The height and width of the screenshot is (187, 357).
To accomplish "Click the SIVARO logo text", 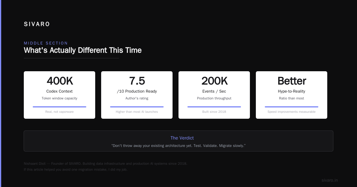I will point(37,24).
